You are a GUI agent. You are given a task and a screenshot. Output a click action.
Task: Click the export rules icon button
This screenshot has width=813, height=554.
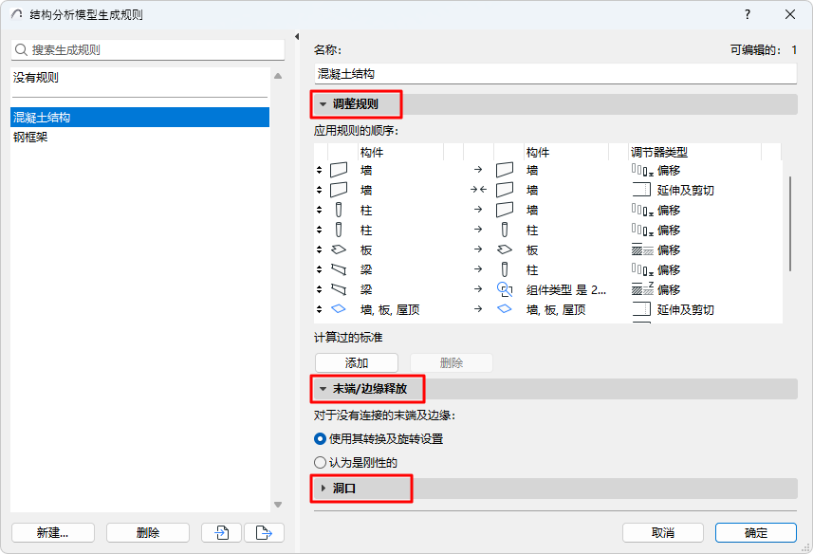coord(264,532)
